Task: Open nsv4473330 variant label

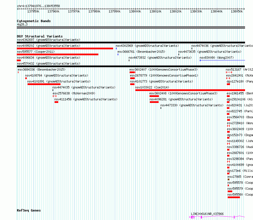Action: point(192,105)
